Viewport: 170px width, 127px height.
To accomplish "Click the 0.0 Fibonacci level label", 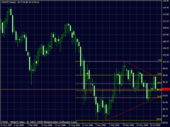I will point(160,60).
